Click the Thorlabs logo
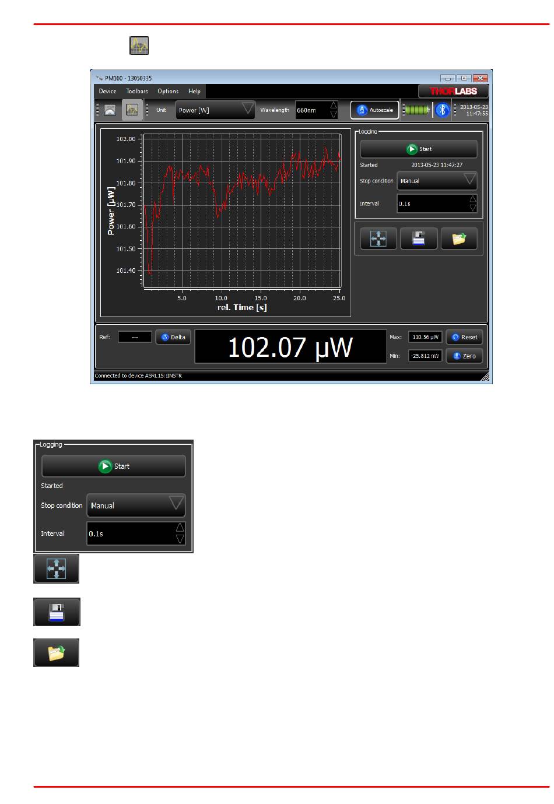This screenshot has height=804, width=554. [x=454, y=91]
